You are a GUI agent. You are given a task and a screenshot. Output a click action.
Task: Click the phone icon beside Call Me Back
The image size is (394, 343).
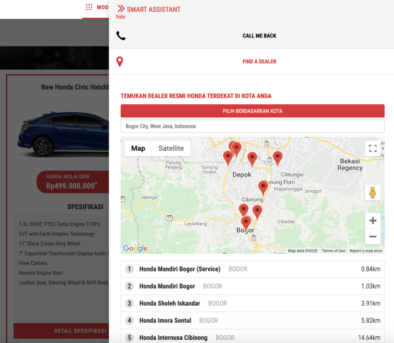pyautogui.click(x=121, y=35)
